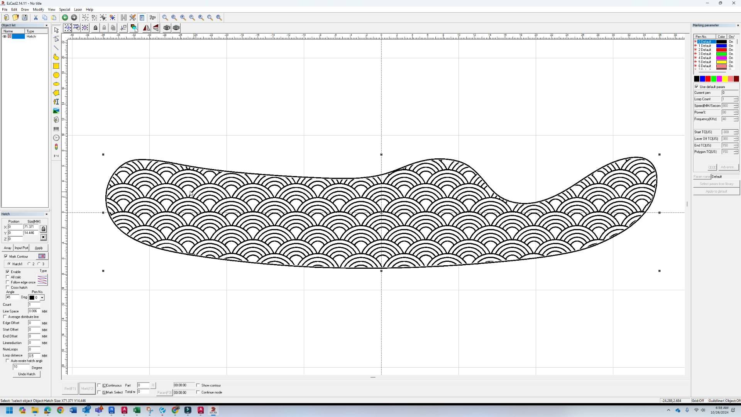Select the Pick arrow tool

[56, 30]
